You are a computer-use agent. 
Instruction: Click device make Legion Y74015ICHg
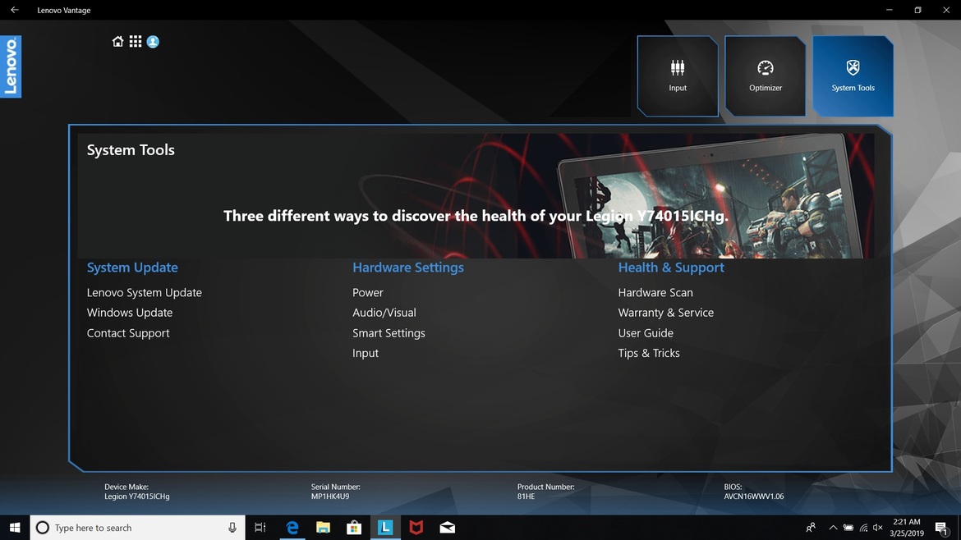[x=136, y=497]
